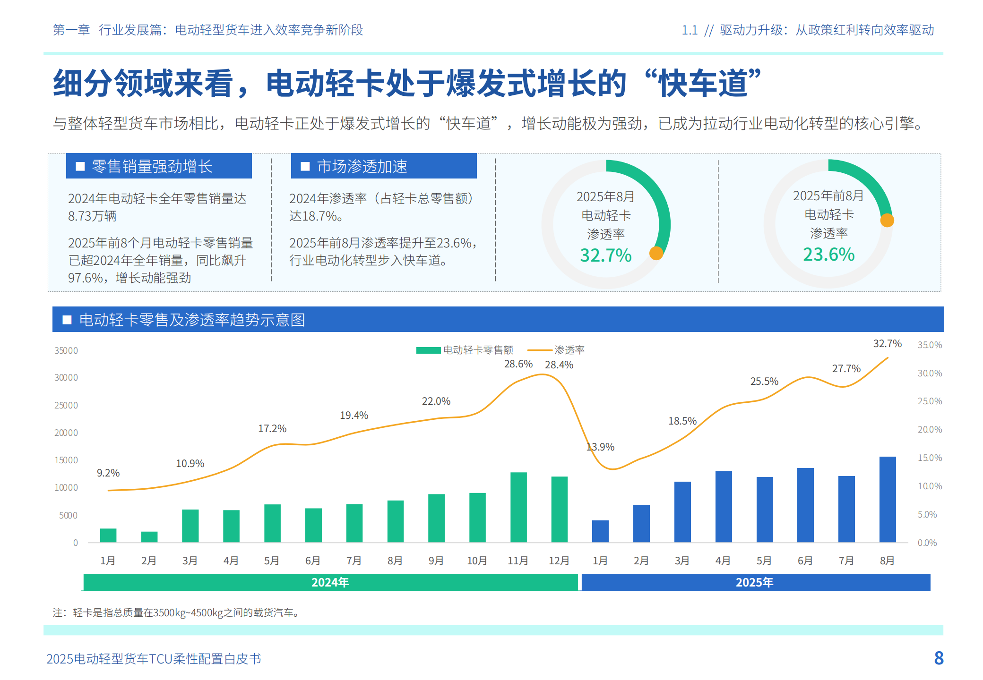Click the November 2024 green bar
Image resolution: width=983 pixels, height=680 pixels.
[x=518, y=507]
